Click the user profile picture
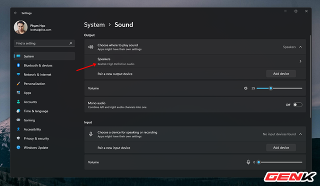 coord(20,27)
